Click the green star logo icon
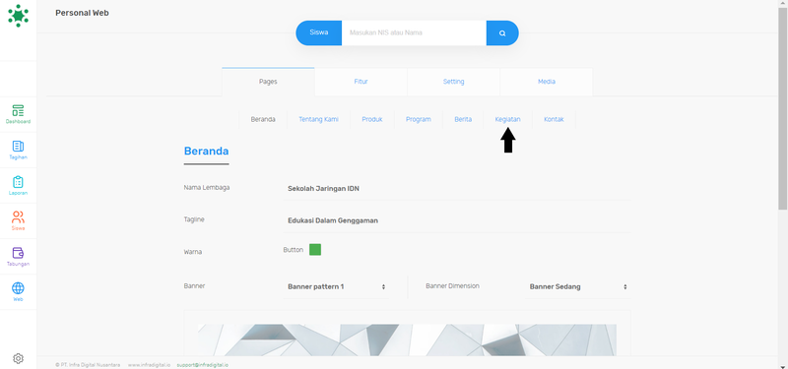The width and height of the screenshot is (788, 369). tap(18, 16)
